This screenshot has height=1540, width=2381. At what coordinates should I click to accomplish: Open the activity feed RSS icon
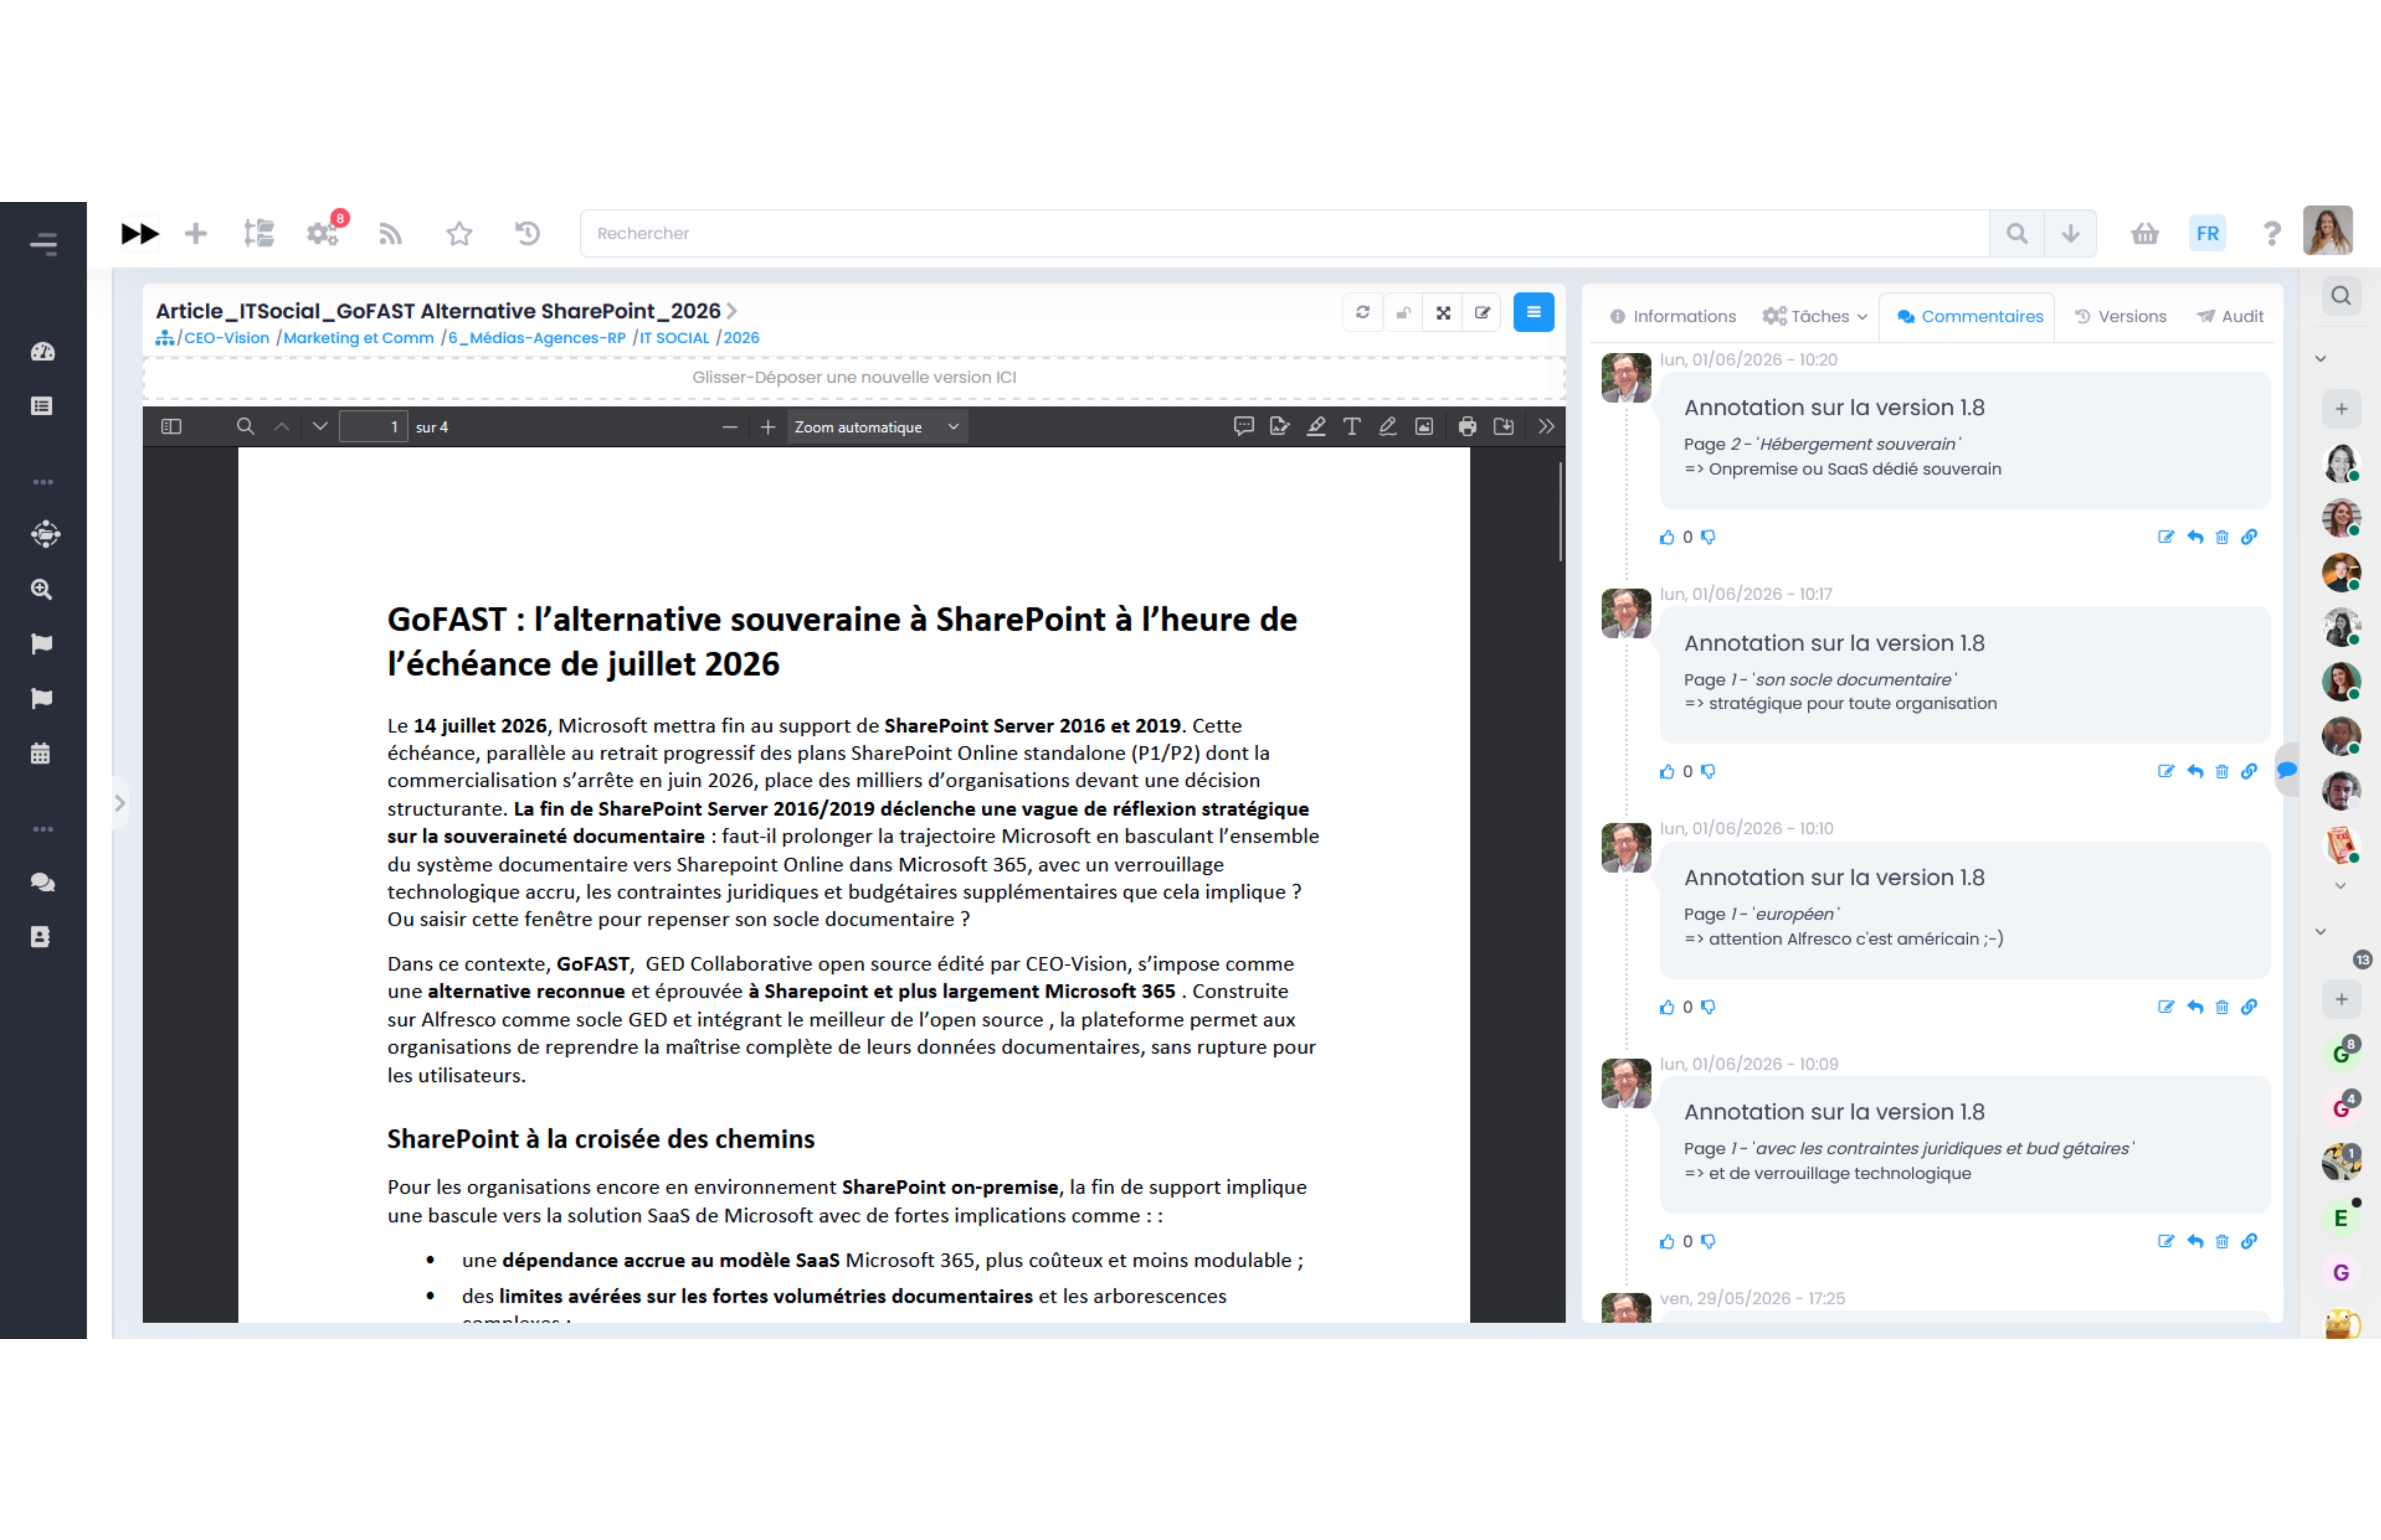[x=390, y=233]
